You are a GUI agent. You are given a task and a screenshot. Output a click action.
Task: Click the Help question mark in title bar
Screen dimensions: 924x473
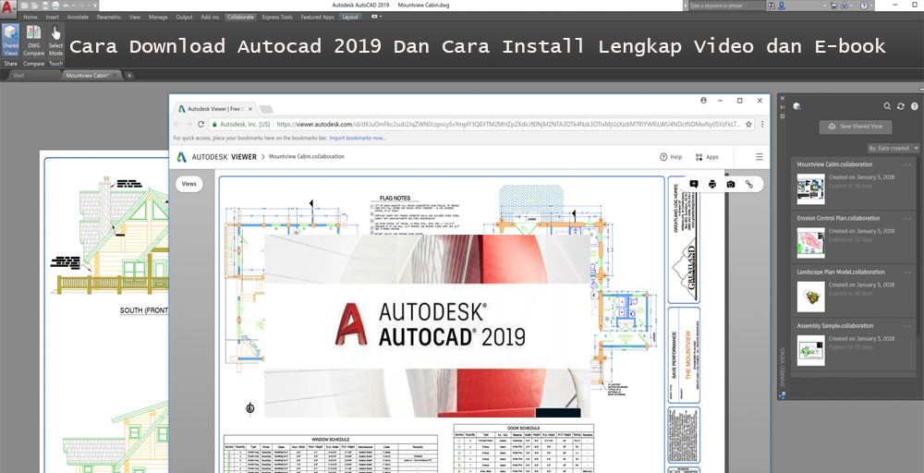point(864,6)
